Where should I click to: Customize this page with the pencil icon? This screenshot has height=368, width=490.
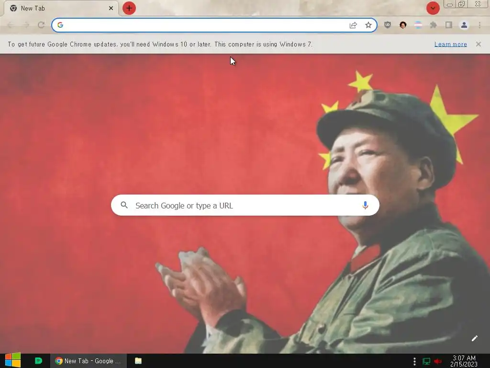474,338
